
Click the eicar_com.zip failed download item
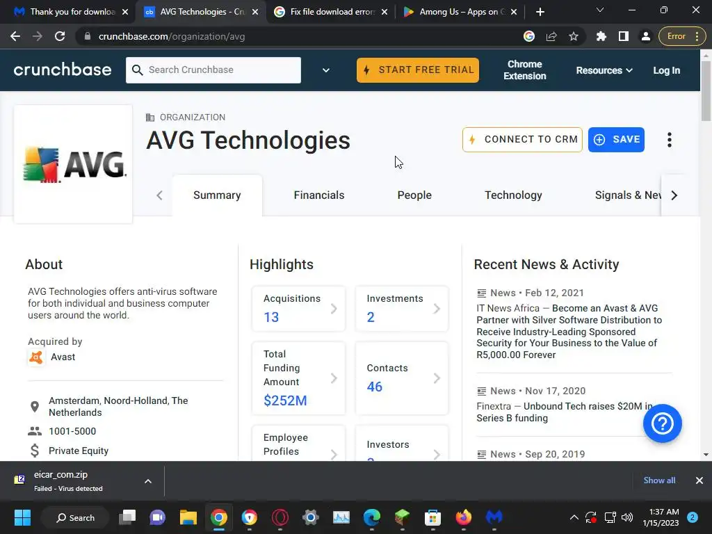(x=68, y=481)
